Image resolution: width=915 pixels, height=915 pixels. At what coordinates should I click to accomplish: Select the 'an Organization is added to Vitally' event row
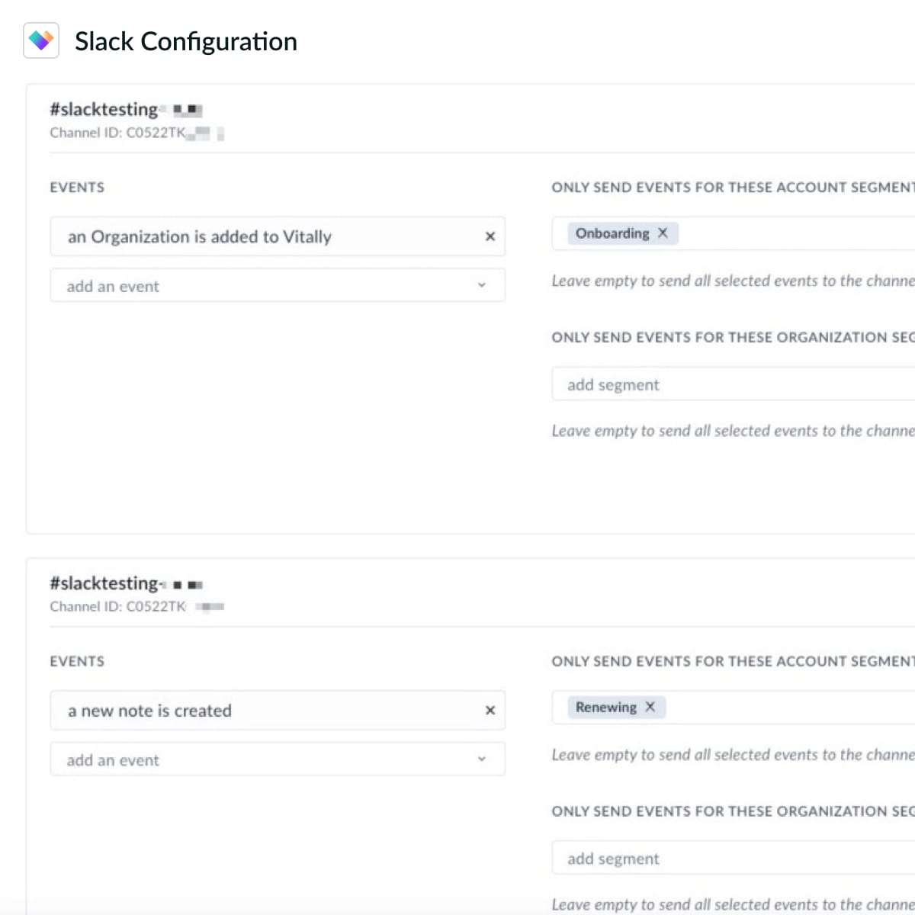(x=278, y=236)
